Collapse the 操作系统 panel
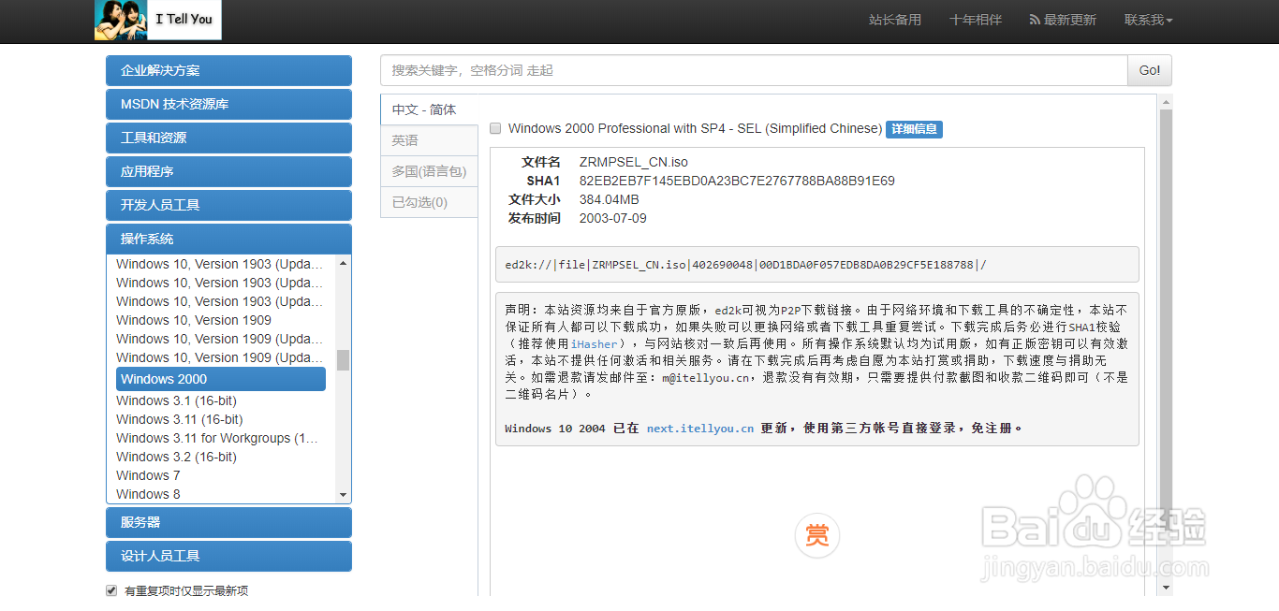1279x611 pixels. (x=228, y=239)
